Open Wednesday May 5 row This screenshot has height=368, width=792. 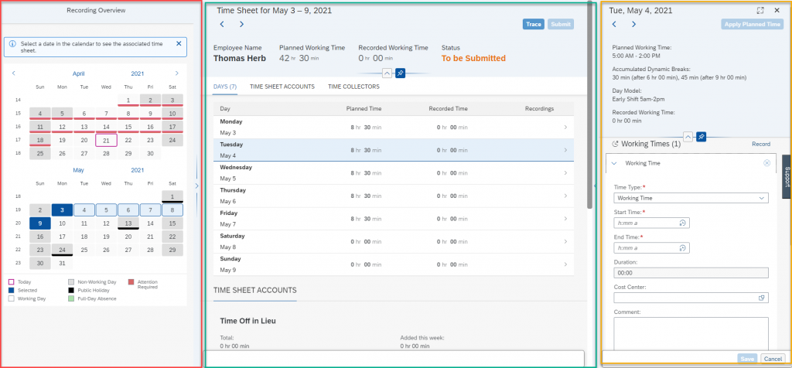click(x=394, y=173)
